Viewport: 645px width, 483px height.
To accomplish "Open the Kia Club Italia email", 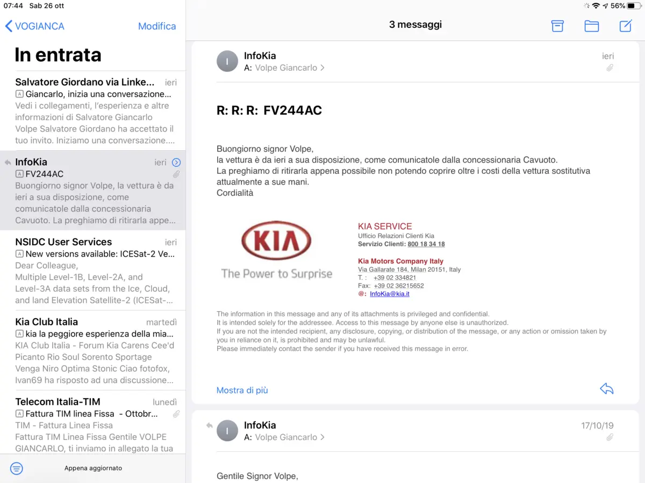I will click(93, 350).
